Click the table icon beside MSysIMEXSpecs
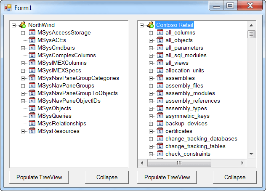The height and width of the screenshot is (191, 266). pyautogui.click(x=32, y=70)
